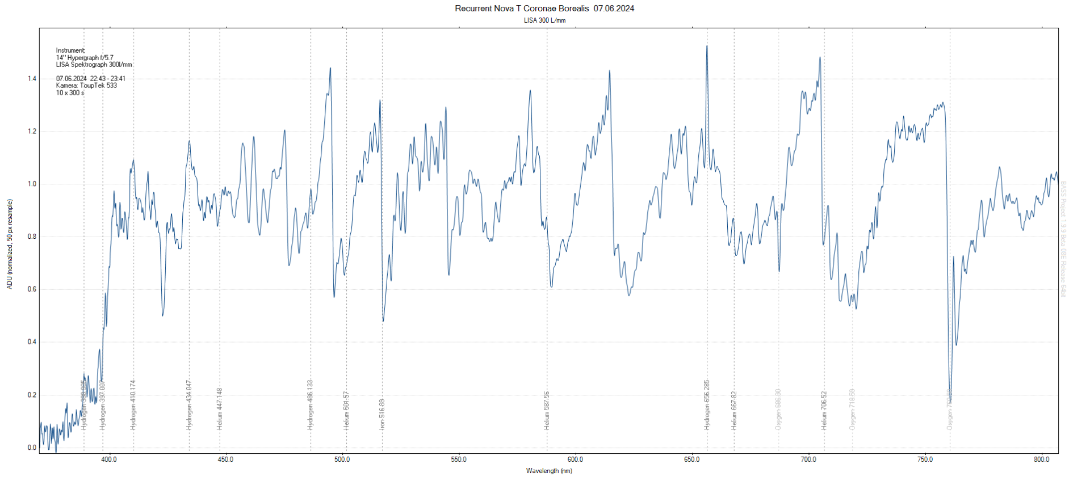Viewport: 1090px width, 481px height.
Task: Click the line label "Helium 587.56"
Action: [547, 411]
